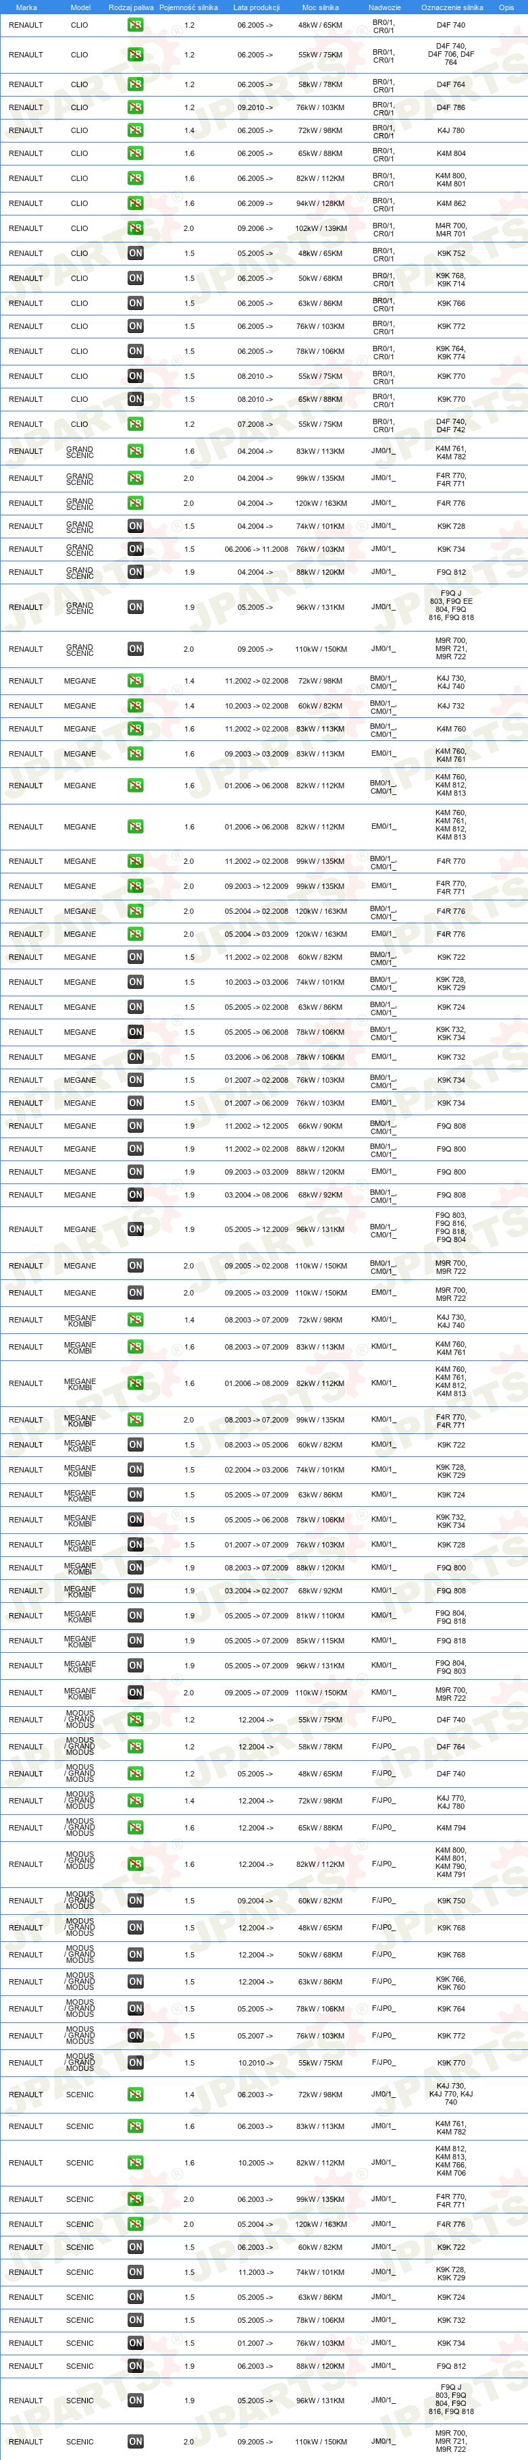Viewport: 528px width, 2460px height.
Task: Click petrol icon in Clio K4J 780 row
Action: point(136,130)
